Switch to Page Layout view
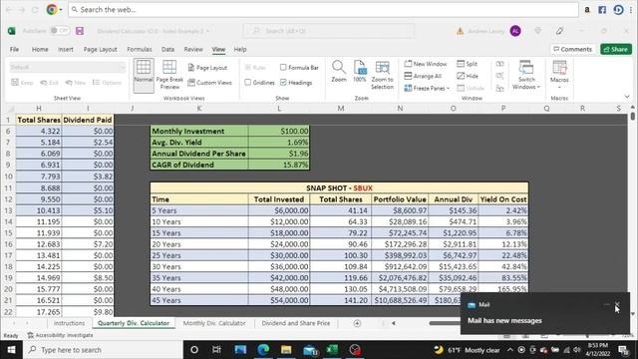Viewport: 638px width, 359px height. pos(207,68)
